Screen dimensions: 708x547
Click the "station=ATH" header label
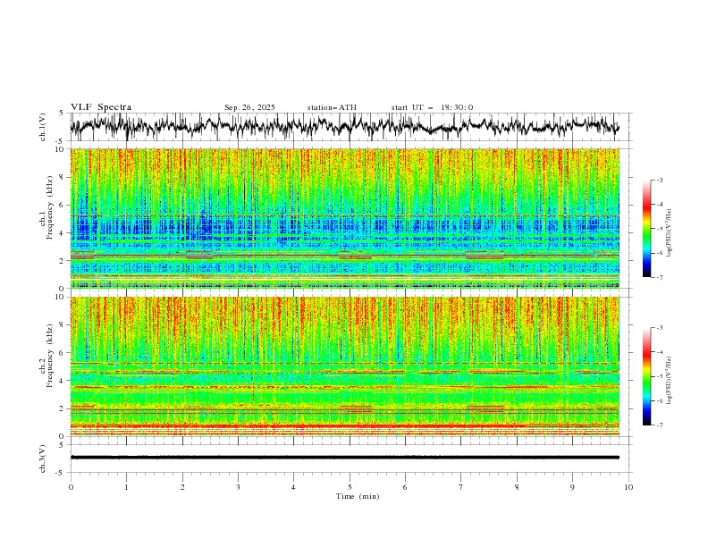coord(332,107)
